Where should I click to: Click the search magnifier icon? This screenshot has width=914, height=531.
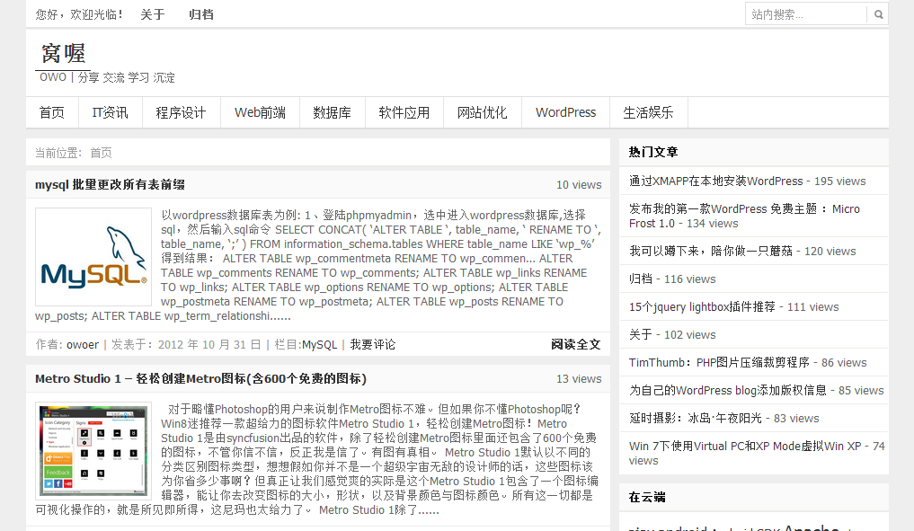tap(878, 14)
